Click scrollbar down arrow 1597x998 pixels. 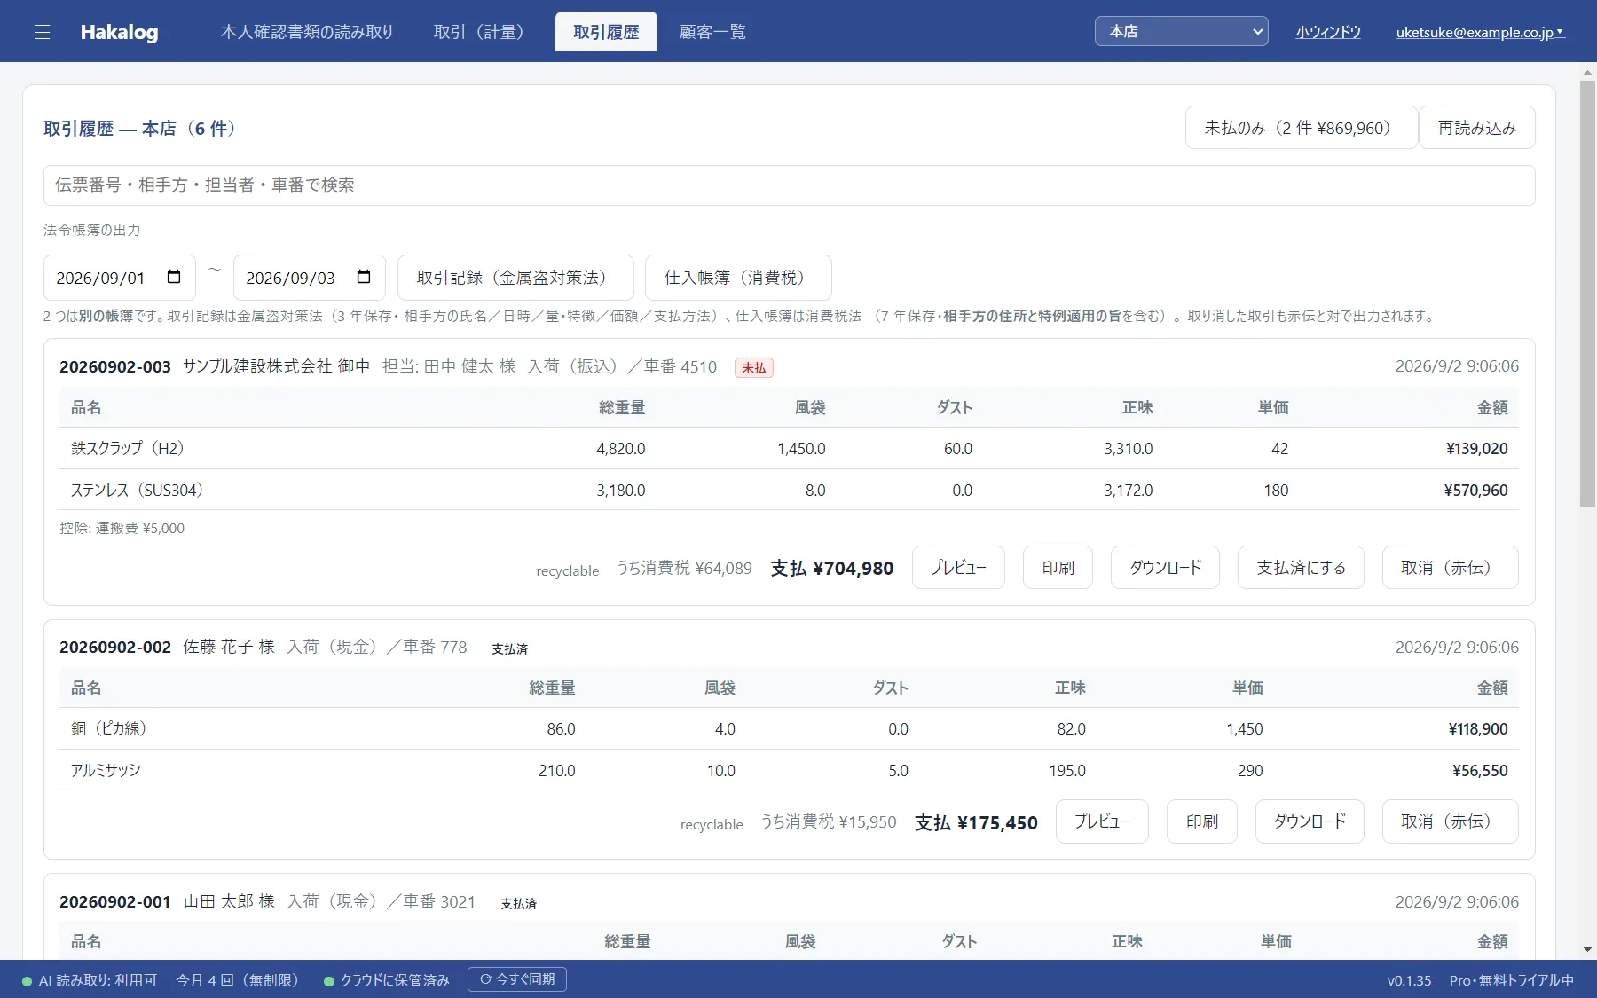(x=1587, y=949)
